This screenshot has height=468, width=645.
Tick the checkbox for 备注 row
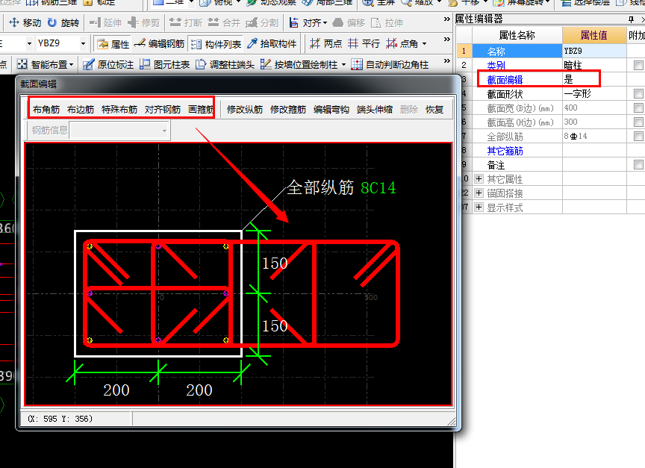click(x=638, y=165)
